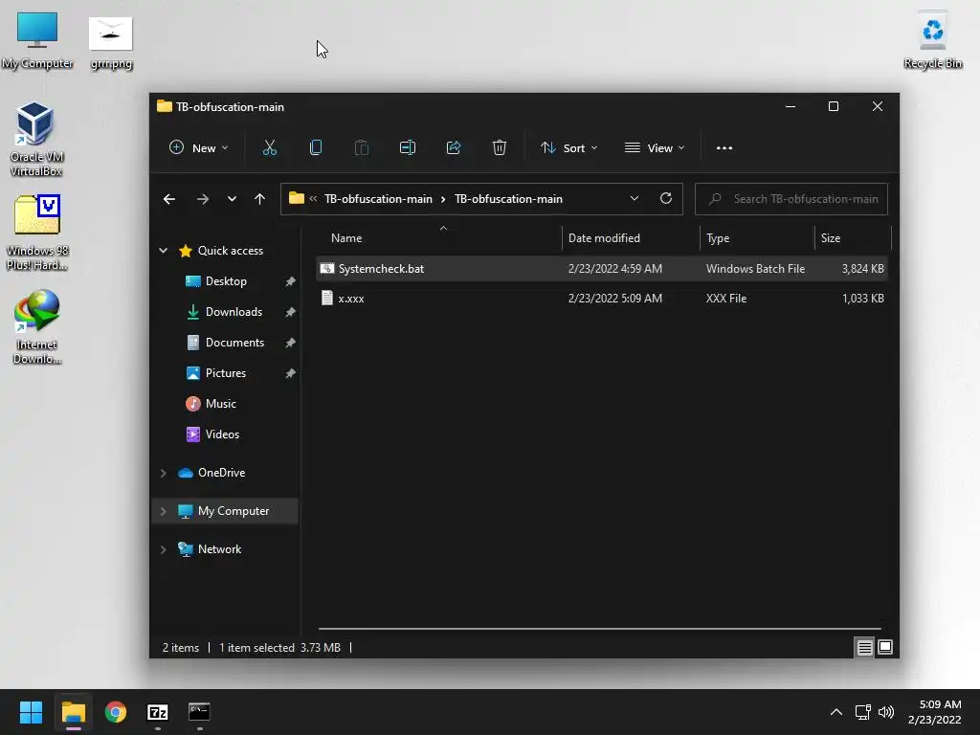This screenshot has height=735, width=980.
Task: Go up one folder level
Action: (x=259, y=199)
